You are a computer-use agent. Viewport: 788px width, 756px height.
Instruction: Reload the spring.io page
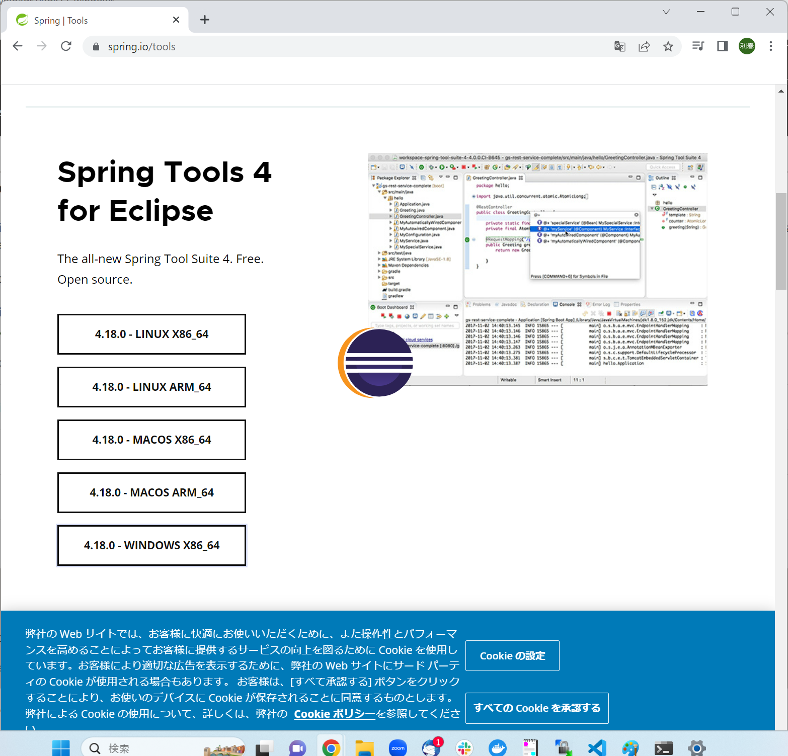click(66, 46)
